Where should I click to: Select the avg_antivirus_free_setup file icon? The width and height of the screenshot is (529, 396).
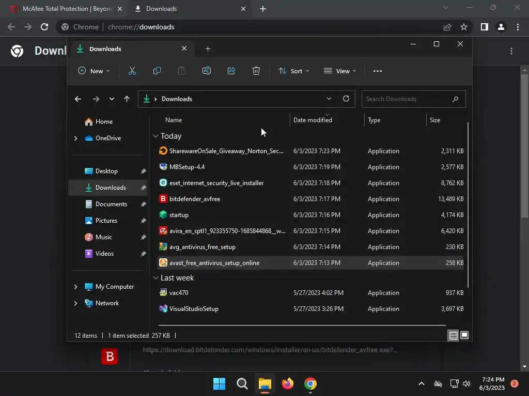tap(163, 247)
